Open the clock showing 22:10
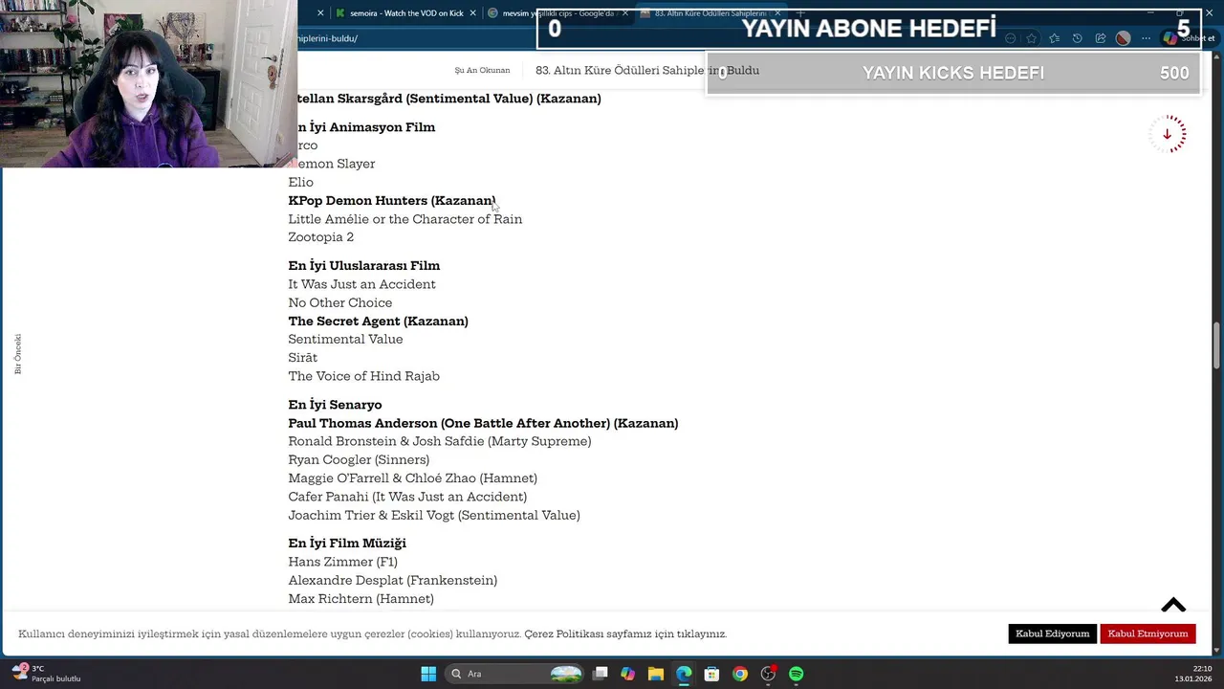1224x689 pixels. point(1194,674)
